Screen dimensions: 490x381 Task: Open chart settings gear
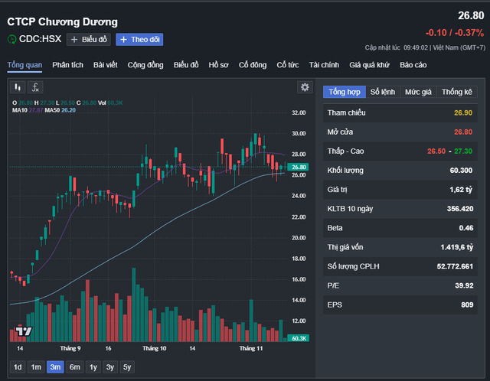click(x=305, y=87)
